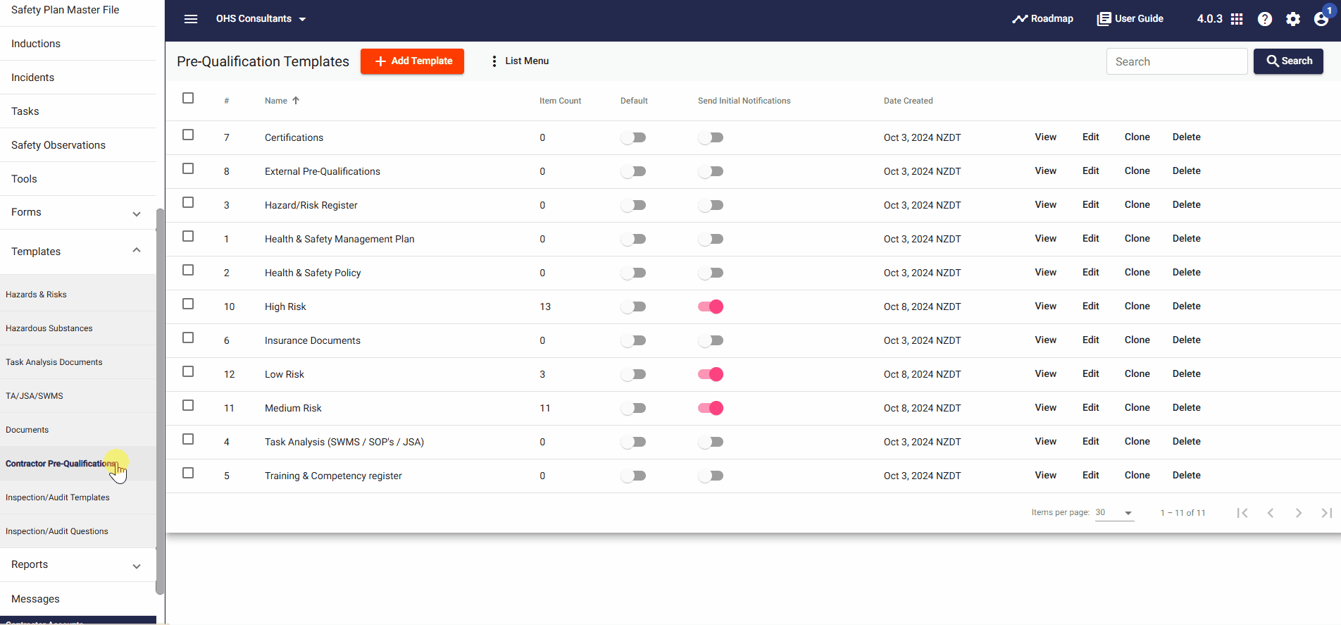Select the Hazard/Risk Register row checkbox

click(188, 202)
